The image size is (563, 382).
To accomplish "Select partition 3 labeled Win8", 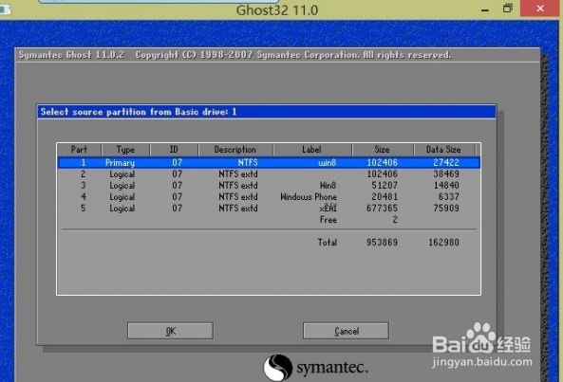I will tap(269, 186).
